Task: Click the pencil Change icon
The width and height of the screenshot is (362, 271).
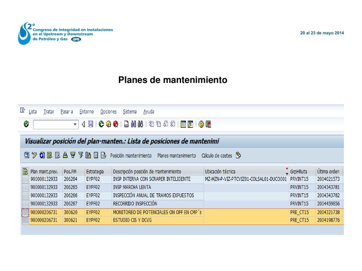Action: click(34, 155)
